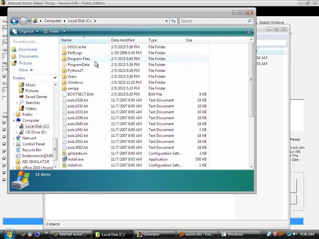Select the xampp folder icon
Viewport: 319px width, 239px height.
click(64, 88)
